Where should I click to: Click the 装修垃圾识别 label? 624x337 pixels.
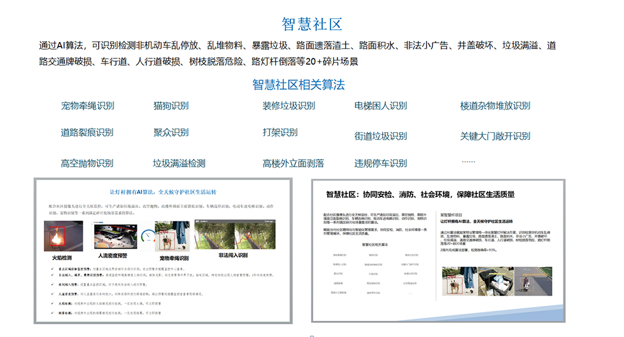(289, 106)
